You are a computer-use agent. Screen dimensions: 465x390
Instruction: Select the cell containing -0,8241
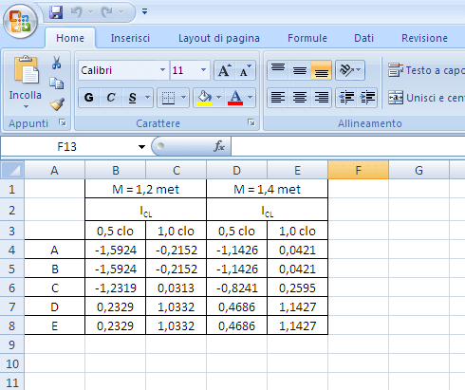[x=237, y=288]
